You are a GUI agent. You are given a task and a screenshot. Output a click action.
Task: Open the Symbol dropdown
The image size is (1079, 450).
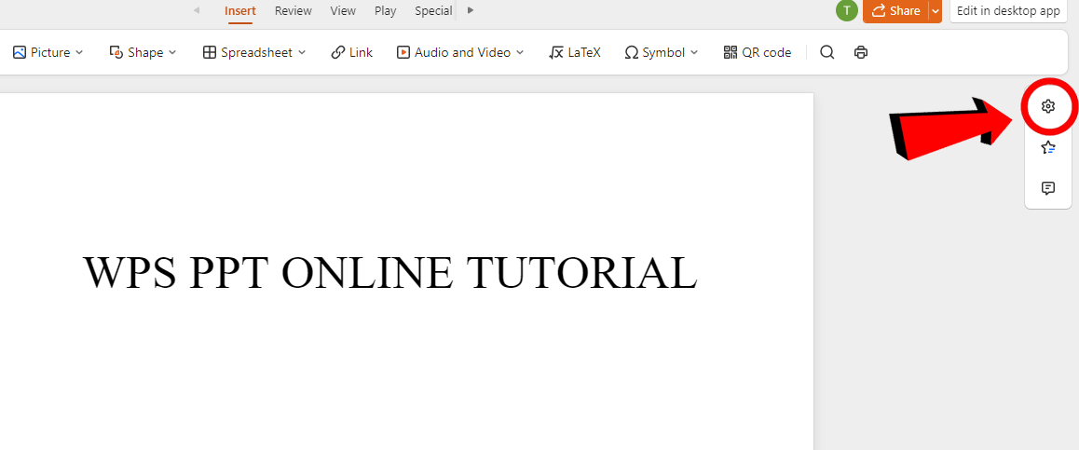point(662,52)
